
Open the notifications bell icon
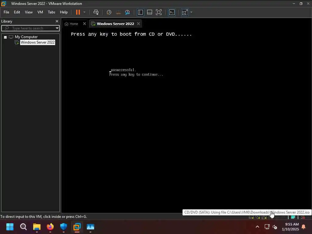click(304, 227)
